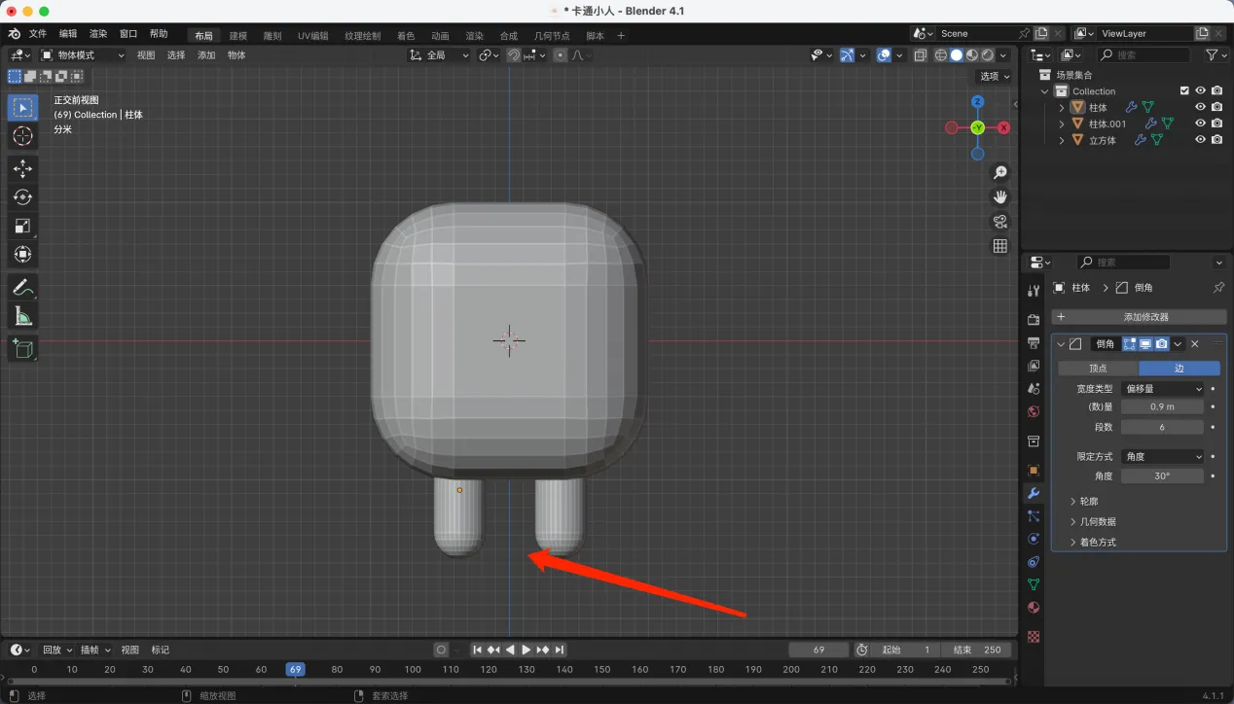
Task: Hide 柱体.001 in the viewport
Action: pos(1200,123)
